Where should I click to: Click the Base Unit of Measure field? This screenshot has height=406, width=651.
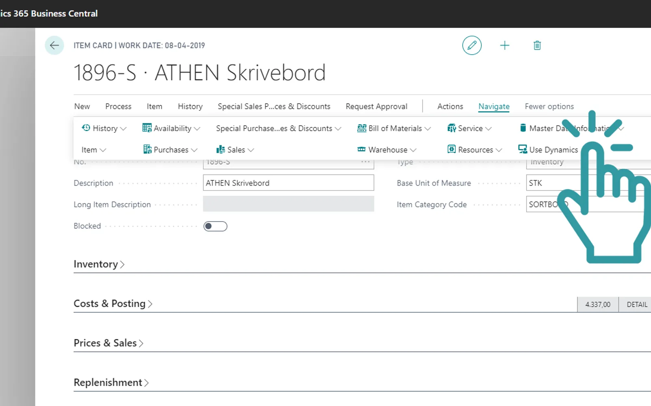point(588,183)
